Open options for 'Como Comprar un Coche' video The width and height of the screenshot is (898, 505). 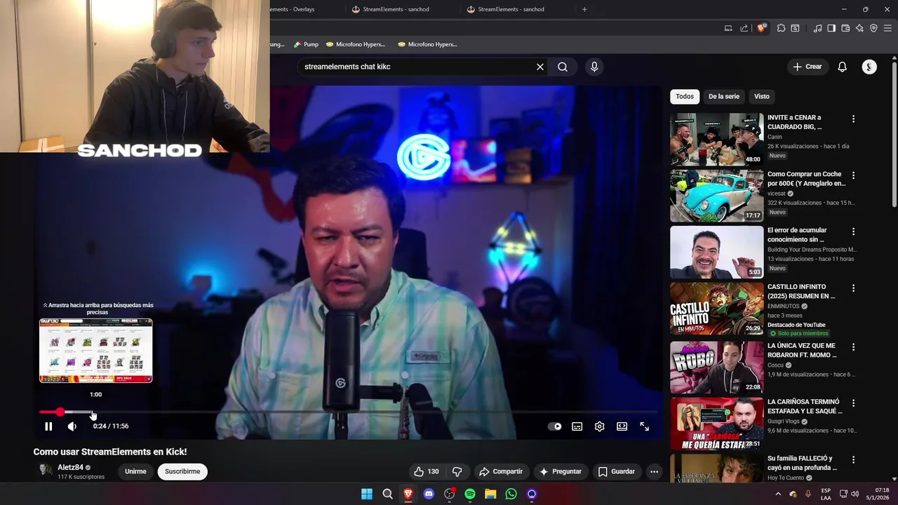853,175
